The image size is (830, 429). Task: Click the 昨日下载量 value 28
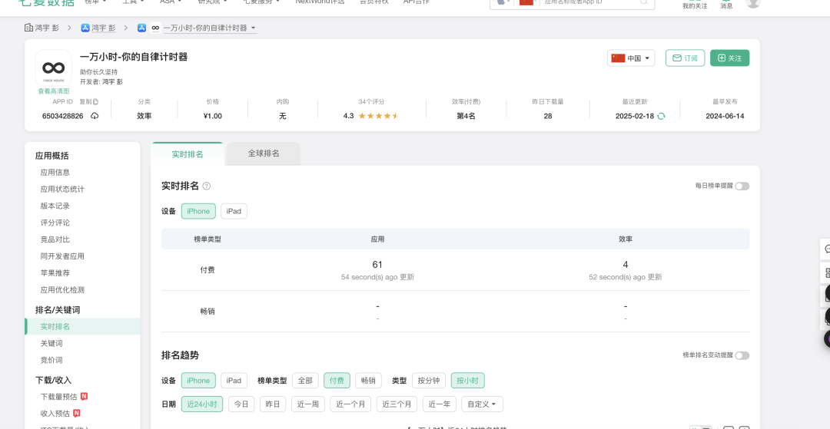click(x=548, y=116)
